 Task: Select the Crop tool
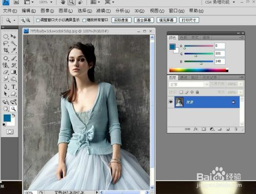(x=6, y=50)
